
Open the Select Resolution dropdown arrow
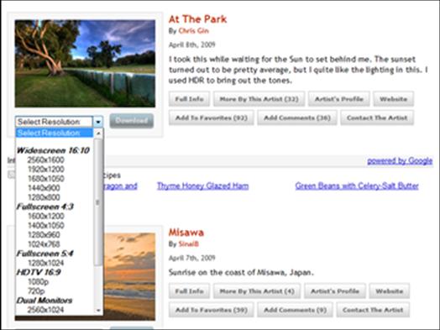click(x=98, y=122)
